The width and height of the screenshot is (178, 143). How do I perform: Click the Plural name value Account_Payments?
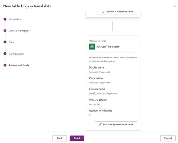100,83
